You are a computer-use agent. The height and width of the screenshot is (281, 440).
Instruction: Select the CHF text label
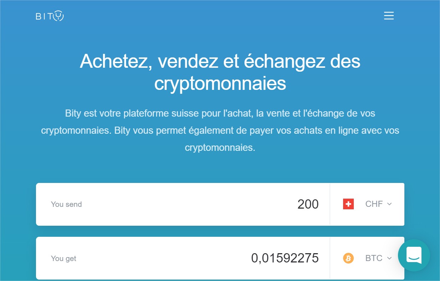pos(374,204)
